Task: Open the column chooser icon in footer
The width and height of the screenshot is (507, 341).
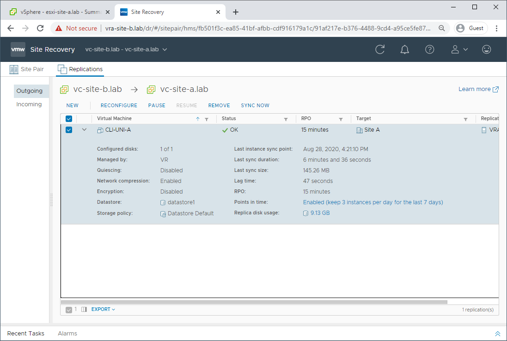Action: point(84,309)
